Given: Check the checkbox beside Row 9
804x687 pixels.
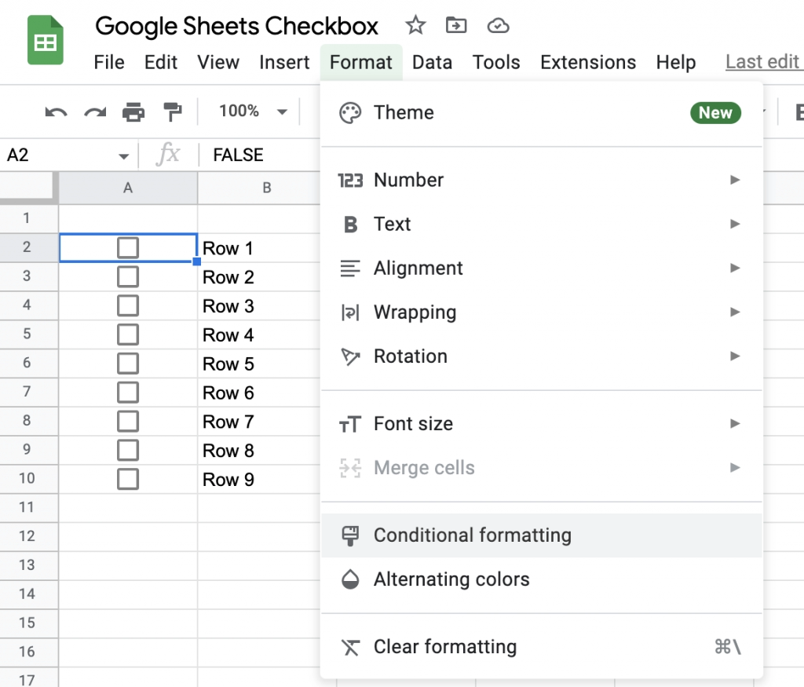Looking at the screenshot, I should (127, 479).
